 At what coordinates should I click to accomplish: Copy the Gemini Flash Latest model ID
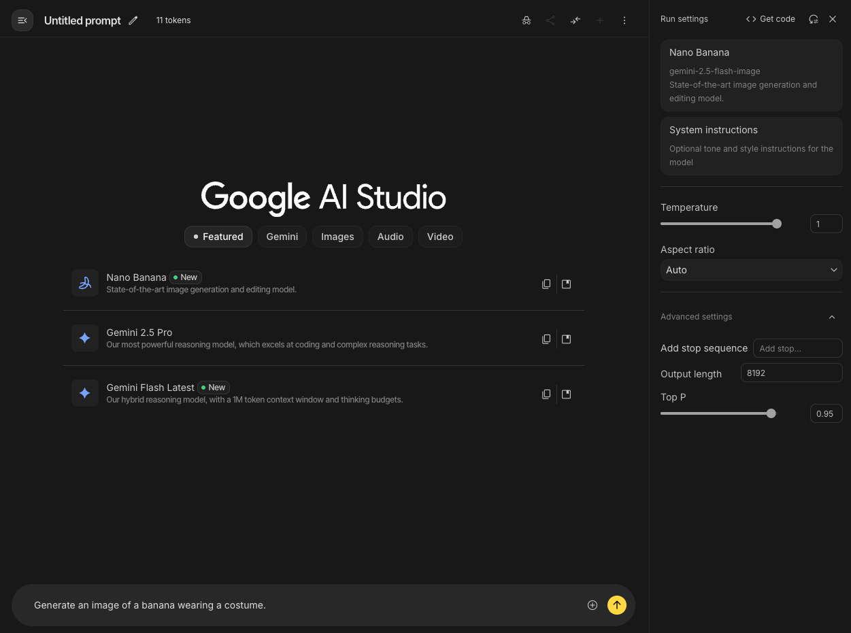pos(546,394)
